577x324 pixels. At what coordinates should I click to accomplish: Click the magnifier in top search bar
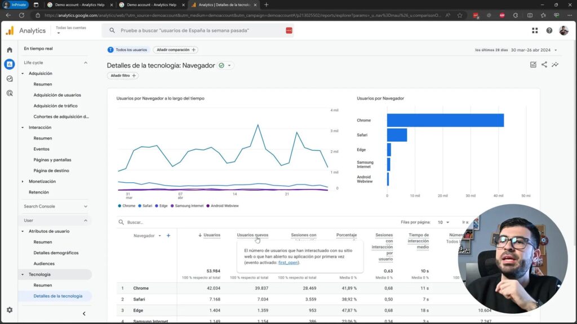point(112,30)
